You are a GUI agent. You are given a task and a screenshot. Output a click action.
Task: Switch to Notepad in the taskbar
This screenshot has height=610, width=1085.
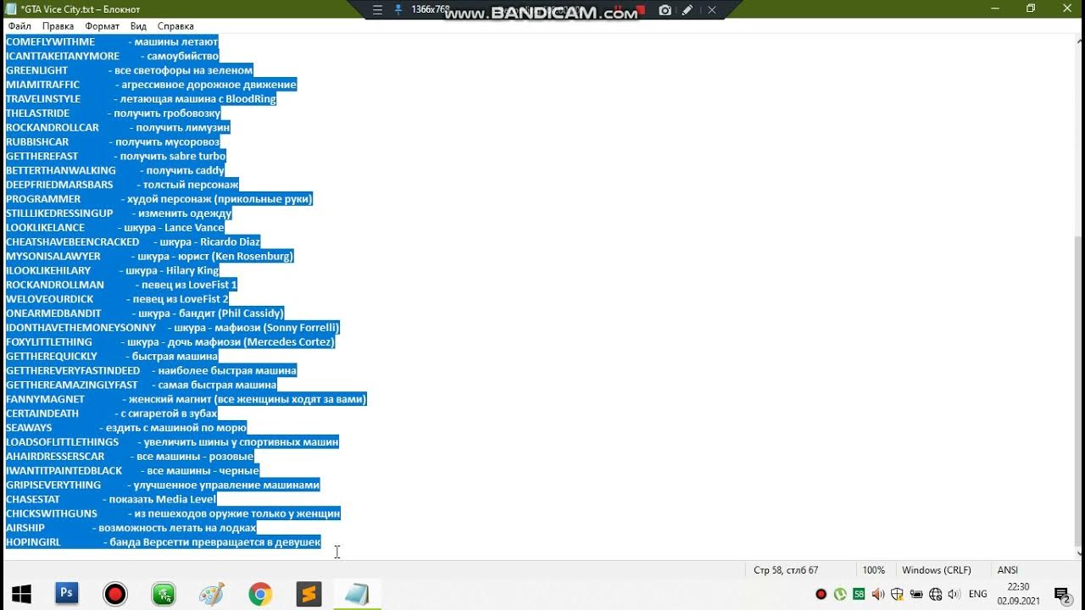(357, 594)
